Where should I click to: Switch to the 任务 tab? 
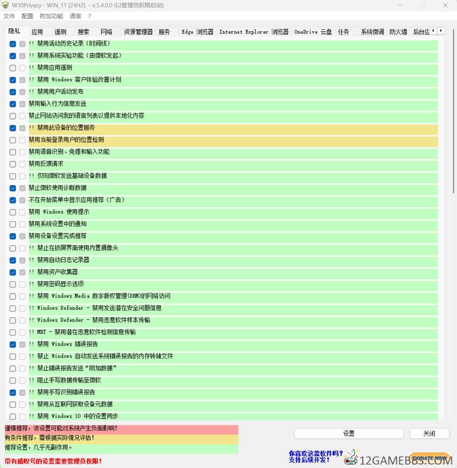[x=344, y=32]
